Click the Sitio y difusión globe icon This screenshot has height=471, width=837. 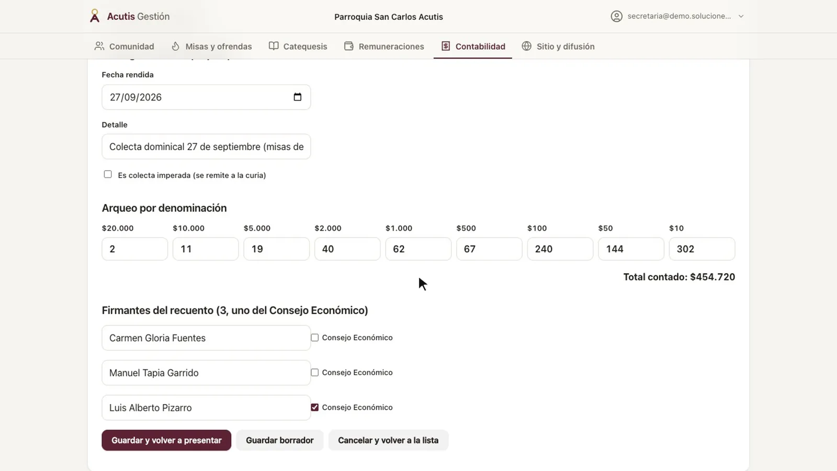[x=527, y=46]
